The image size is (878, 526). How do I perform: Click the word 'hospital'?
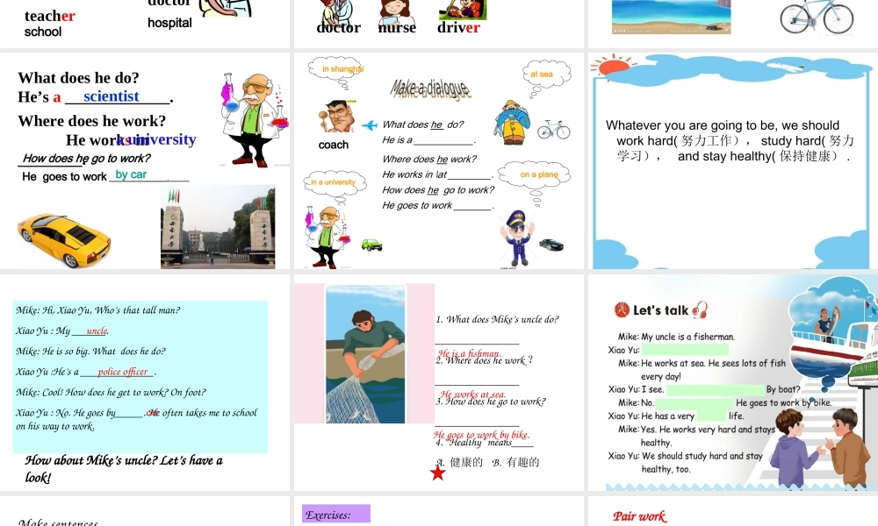pos(169,23)
